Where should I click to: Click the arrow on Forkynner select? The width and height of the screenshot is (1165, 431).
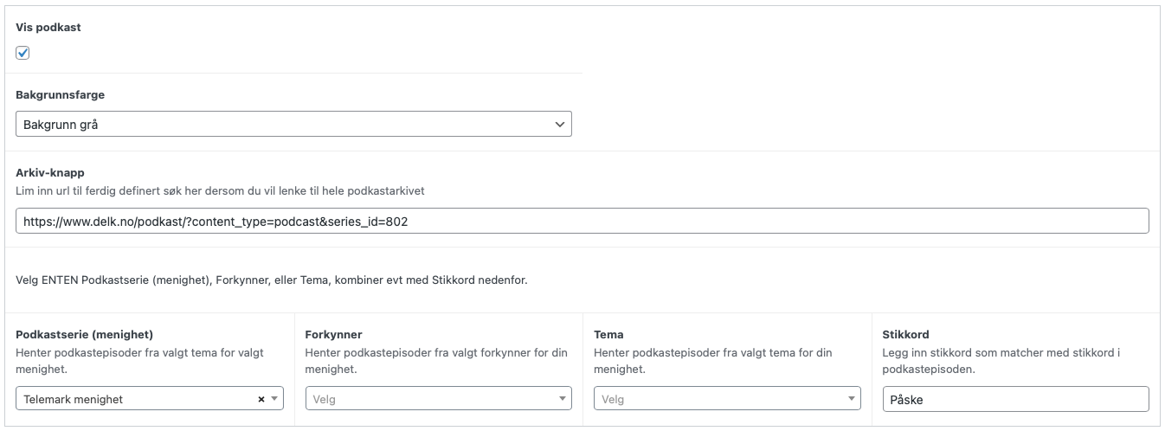(x=563, y=399)
